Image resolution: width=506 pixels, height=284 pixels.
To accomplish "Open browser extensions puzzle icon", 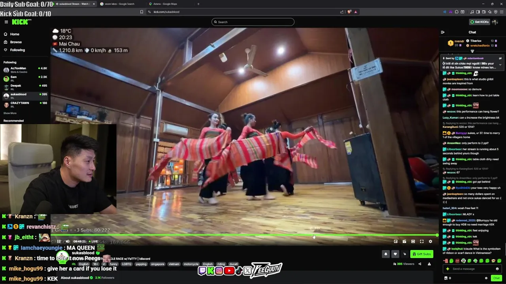I will point(457,12).
